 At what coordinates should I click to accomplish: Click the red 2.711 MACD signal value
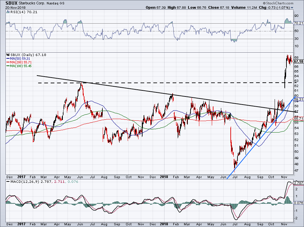pyautogui.click(x=59, y=182)
